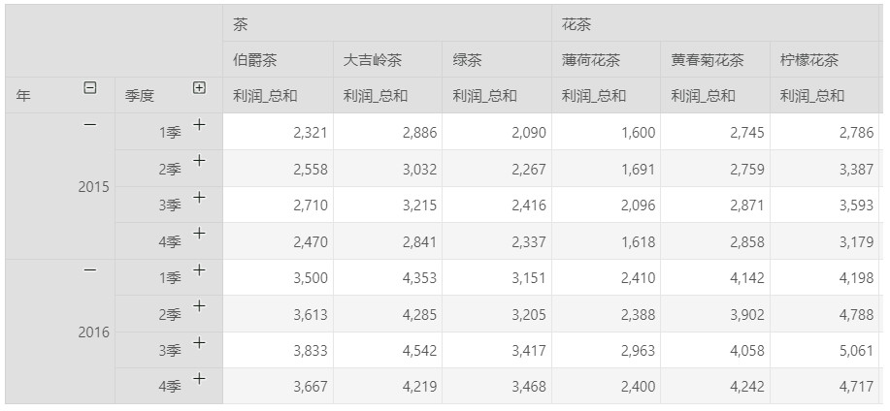This screenshot has height=411, width=890.
Task: Expand 2015 1季 row plus icon
Action: pos(199,125)
